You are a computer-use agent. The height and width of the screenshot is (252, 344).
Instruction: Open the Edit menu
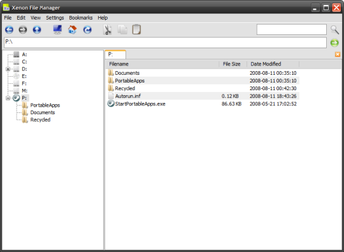tap(21, 18)
